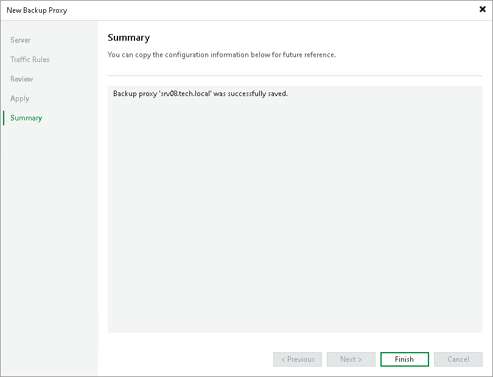Viewport: 493px width, 377px height.
Task: Select the Apply step
Action: 20,99
